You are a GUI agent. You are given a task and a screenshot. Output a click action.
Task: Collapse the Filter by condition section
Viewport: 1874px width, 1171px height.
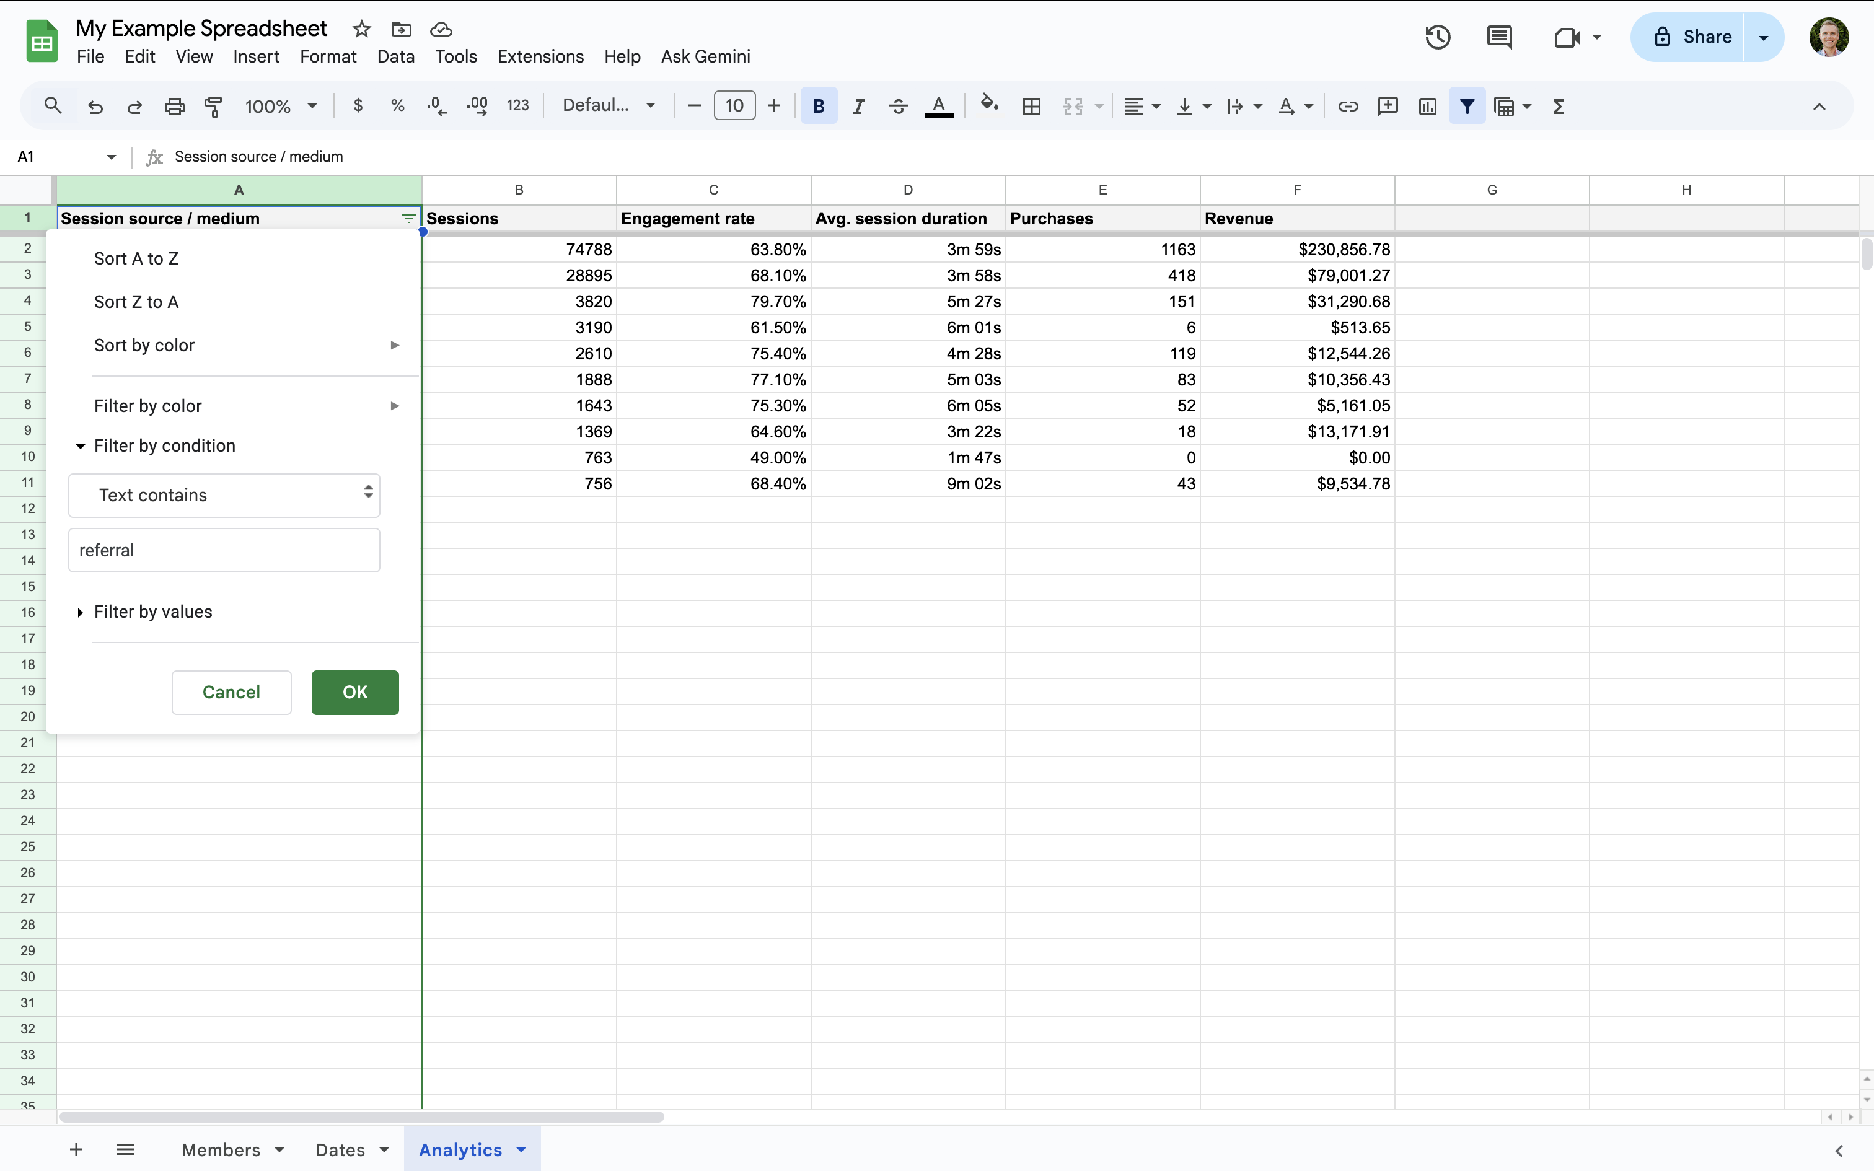81,445
